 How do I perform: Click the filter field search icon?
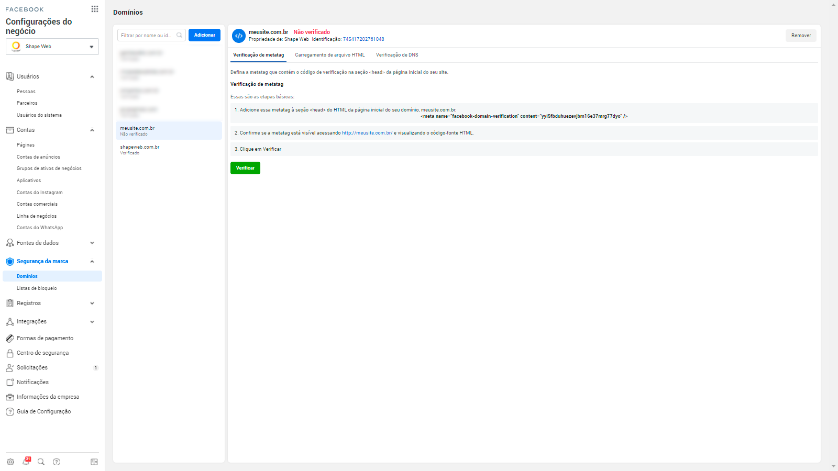(179, 35)
